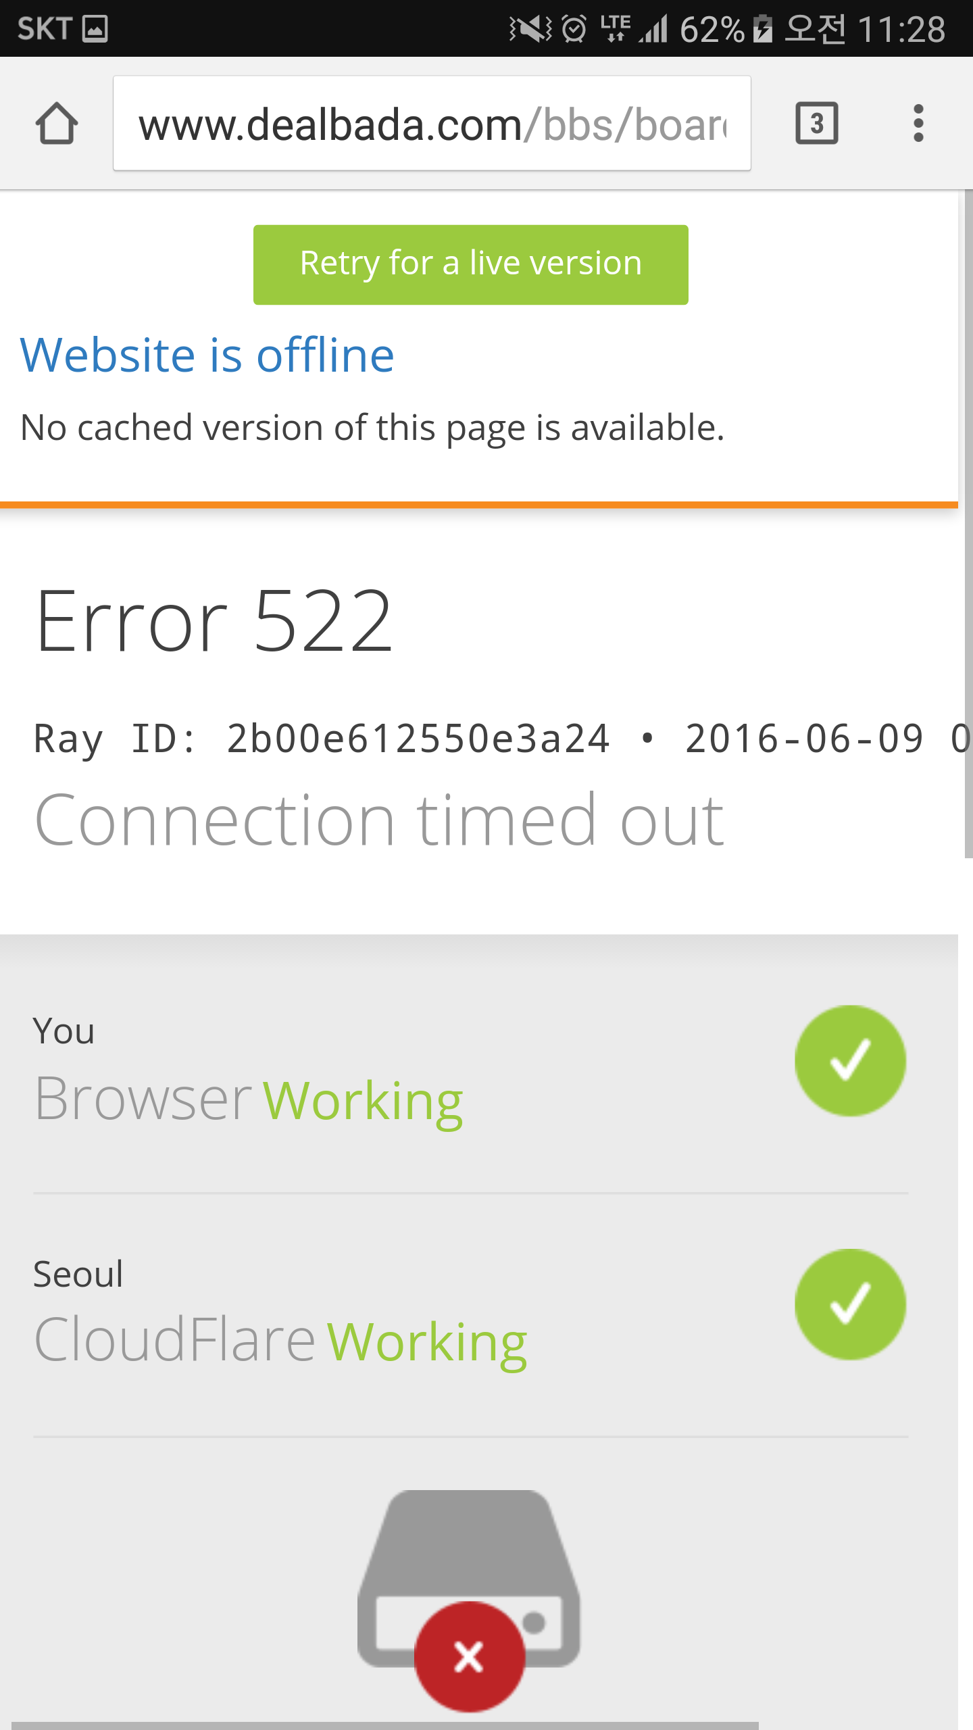The width and height of the screenshot is (973, 1730).
Task: Open the tab switcher showing 3 tabs
Action: pyautogui.click(x=817, y=123)
